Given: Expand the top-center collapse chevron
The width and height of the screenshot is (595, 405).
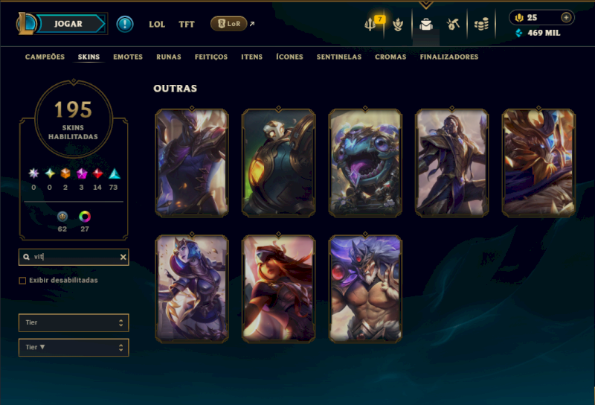Looking at the screenshot, I should [x=425, y=5].
